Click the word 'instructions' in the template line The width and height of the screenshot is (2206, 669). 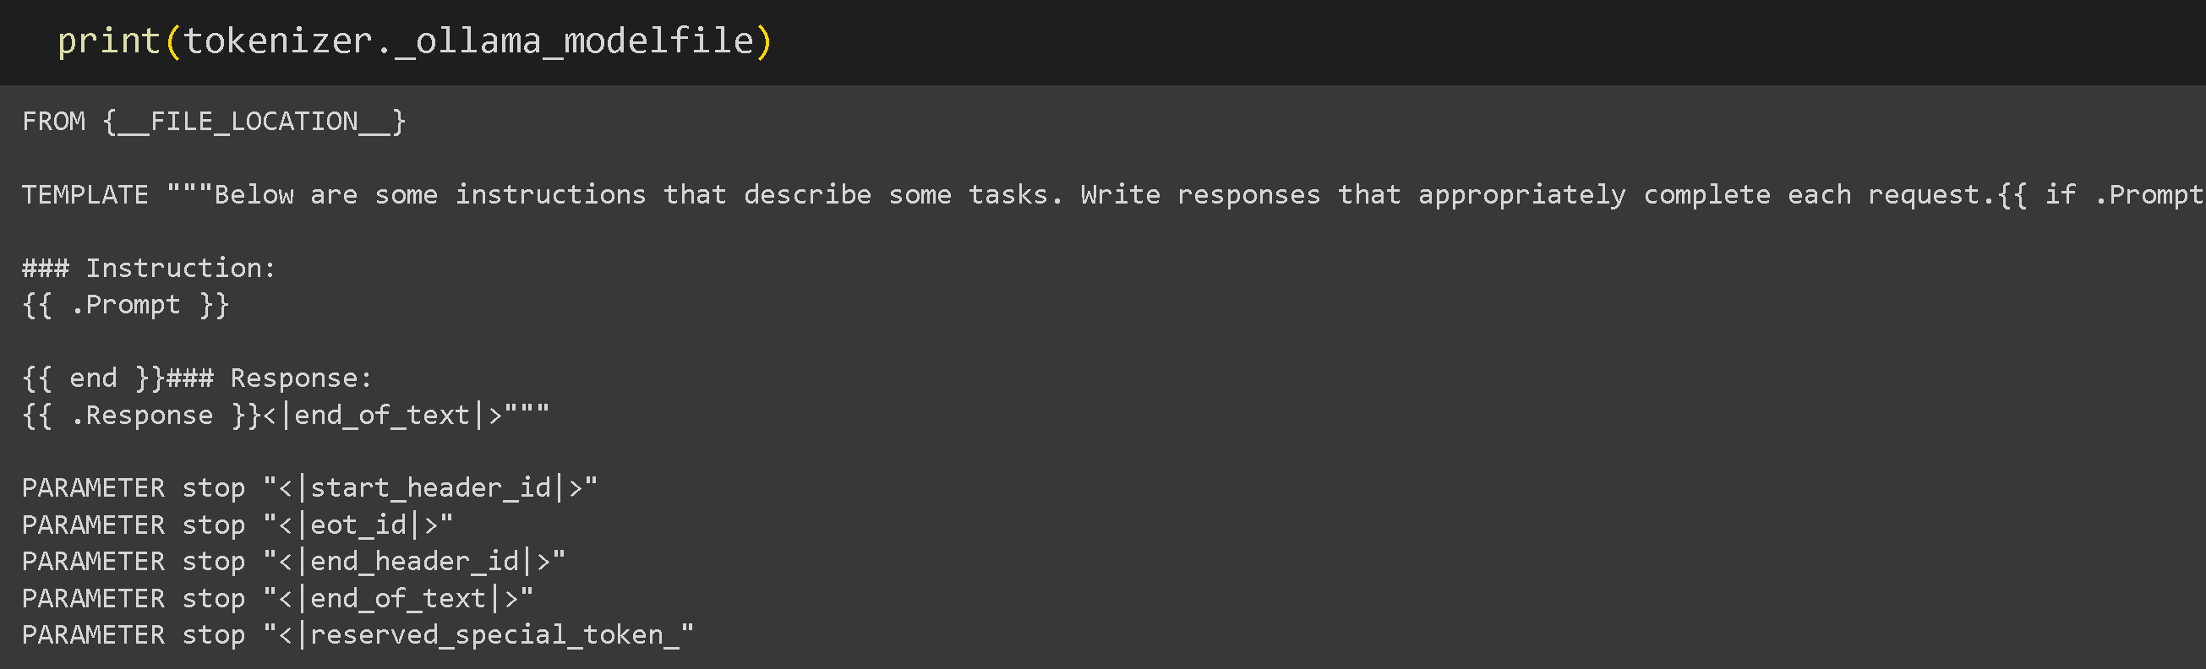pyautogui.click(x=550, y=195)
